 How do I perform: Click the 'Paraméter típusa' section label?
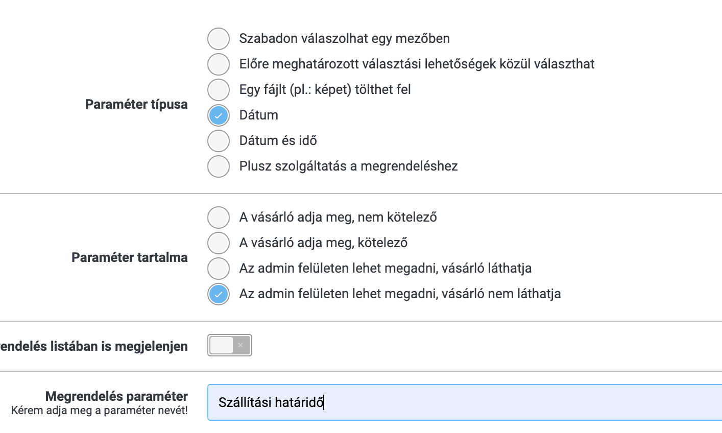[136, 104]
